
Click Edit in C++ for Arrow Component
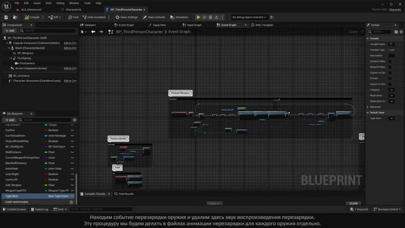point(70,68)
